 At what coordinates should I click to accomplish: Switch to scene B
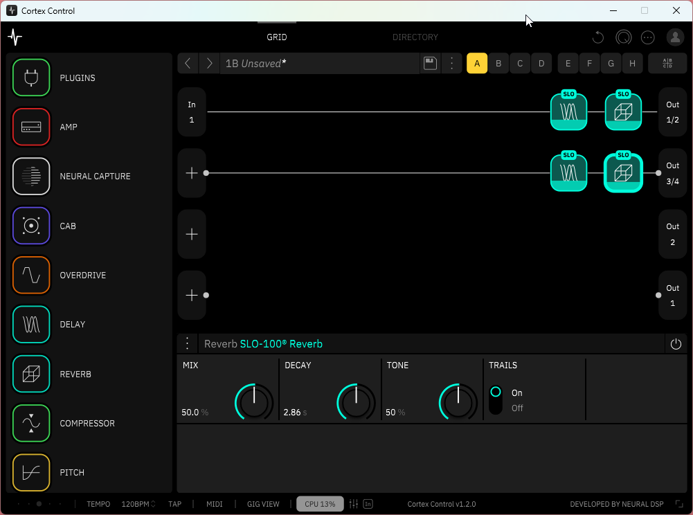click(498, 63)
